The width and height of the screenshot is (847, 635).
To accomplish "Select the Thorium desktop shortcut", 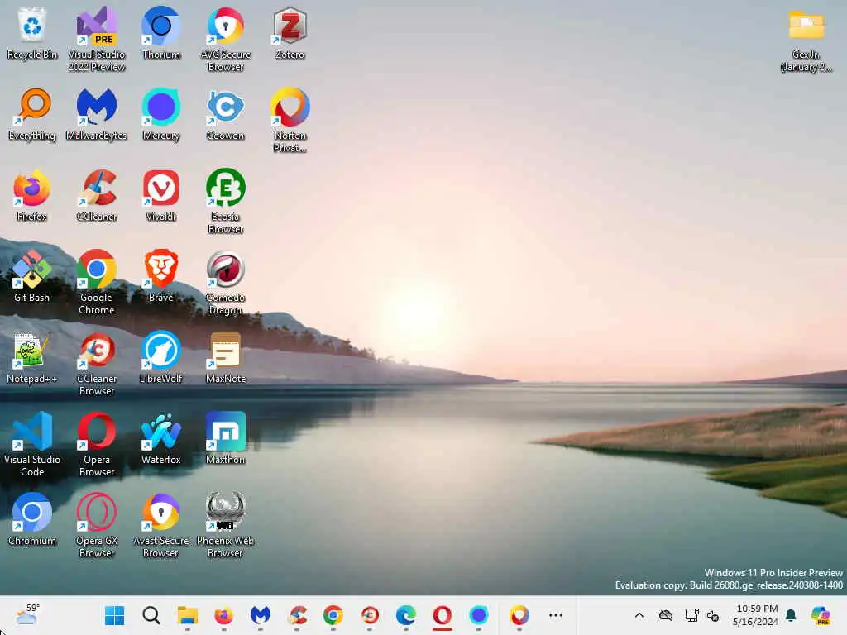I will pyautogui.click(x=161, y=33).
